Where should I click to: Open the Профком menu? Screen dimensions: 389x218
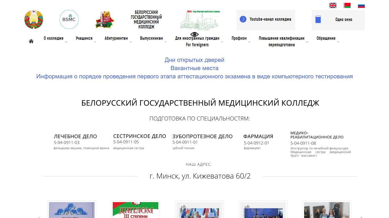[239, 38]
